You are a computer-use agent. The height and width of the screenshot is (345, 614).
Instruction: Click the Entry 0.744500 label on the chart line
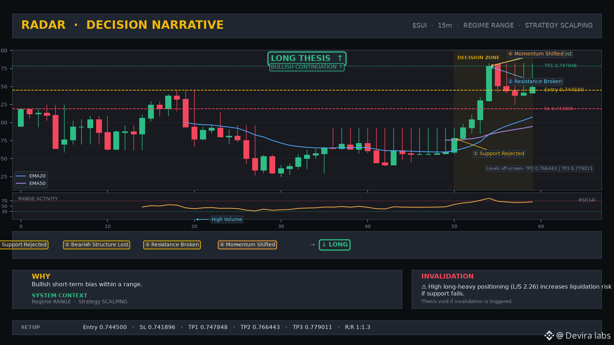pos(564,90)
